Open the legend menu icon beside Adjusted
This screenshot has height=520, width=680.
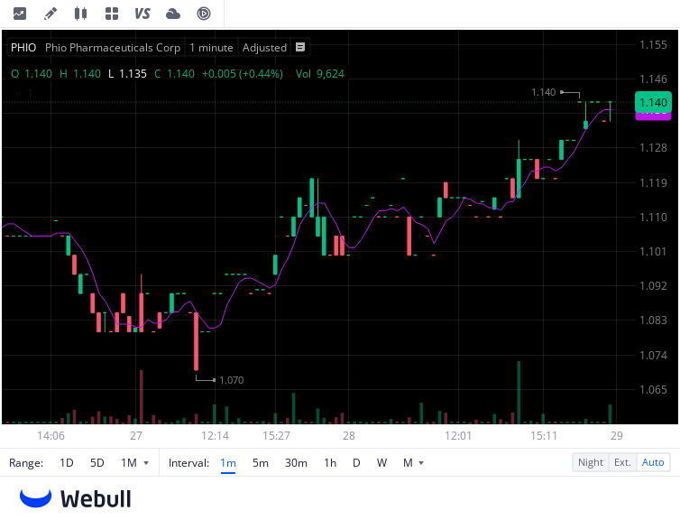(x=300, y=47)
